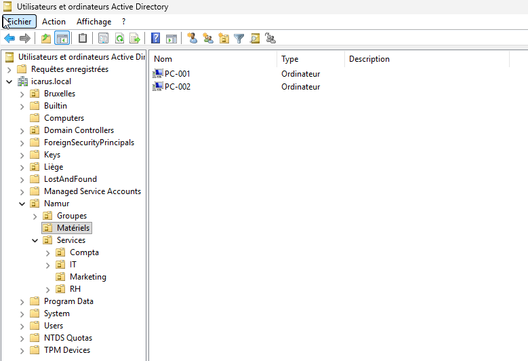Viewport: 528px width, 361px height.
Task: Open Properties via the toolbar icon
Action: [104, 38]
